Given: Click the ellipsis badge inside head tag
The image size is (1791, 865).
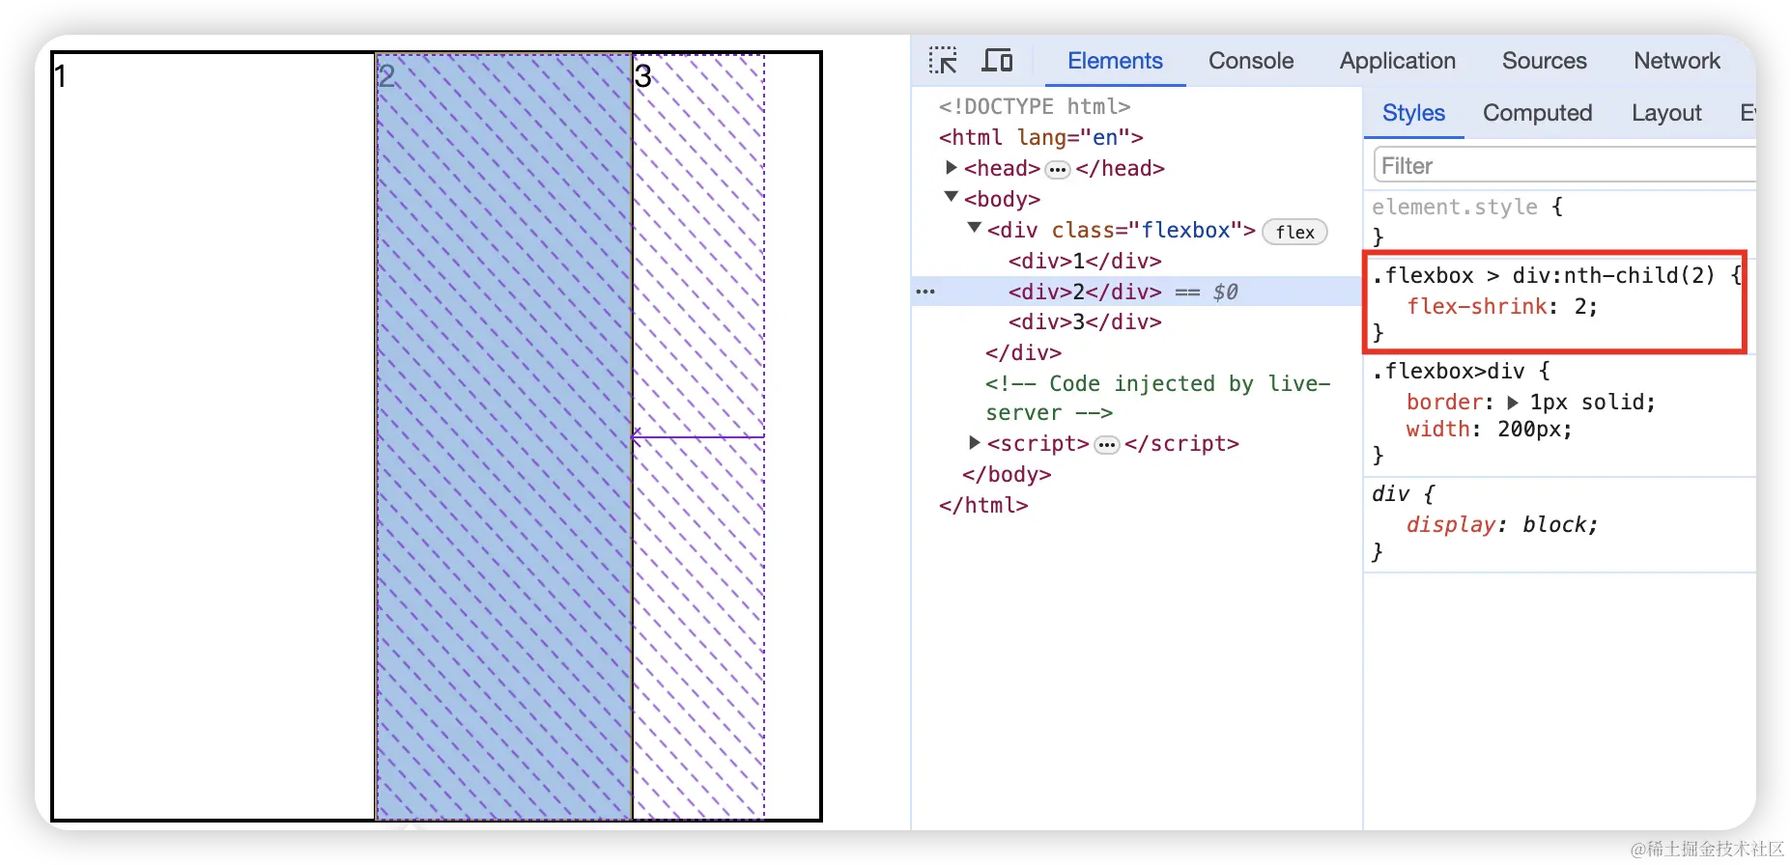Looking at the screenshot, I should [1059, 170].
